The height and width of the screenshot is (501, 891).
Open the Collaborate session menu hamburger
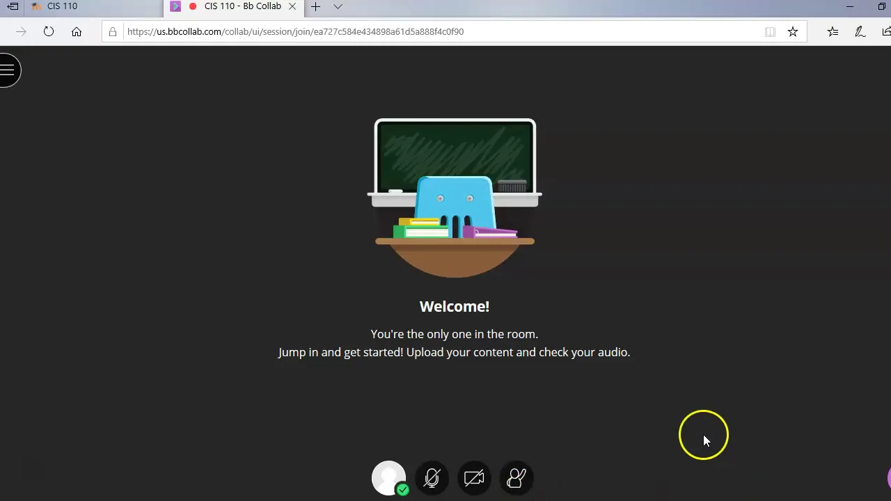(x=8, y=70)
